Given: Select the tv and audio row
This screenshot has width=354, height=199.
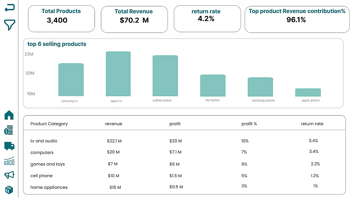Looking at the screenshot, I should (x=44, y=141).
